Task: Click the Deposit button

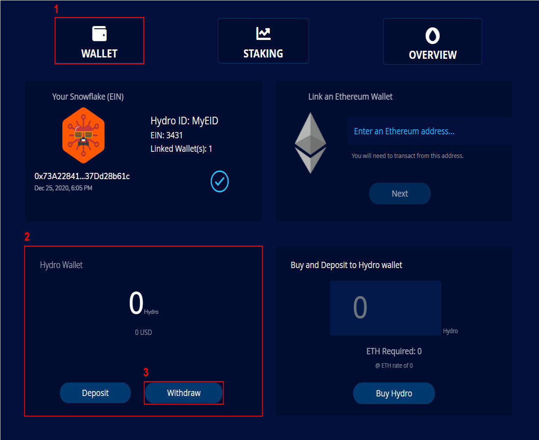Action: [x=95, y=393]
